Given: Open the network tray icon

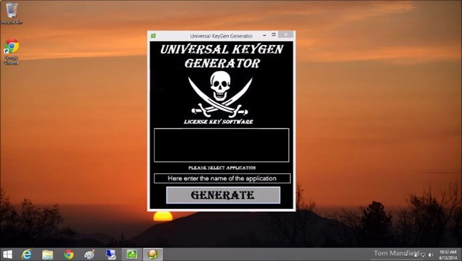Looking at the screenshot, I should (x=423, y=255).
